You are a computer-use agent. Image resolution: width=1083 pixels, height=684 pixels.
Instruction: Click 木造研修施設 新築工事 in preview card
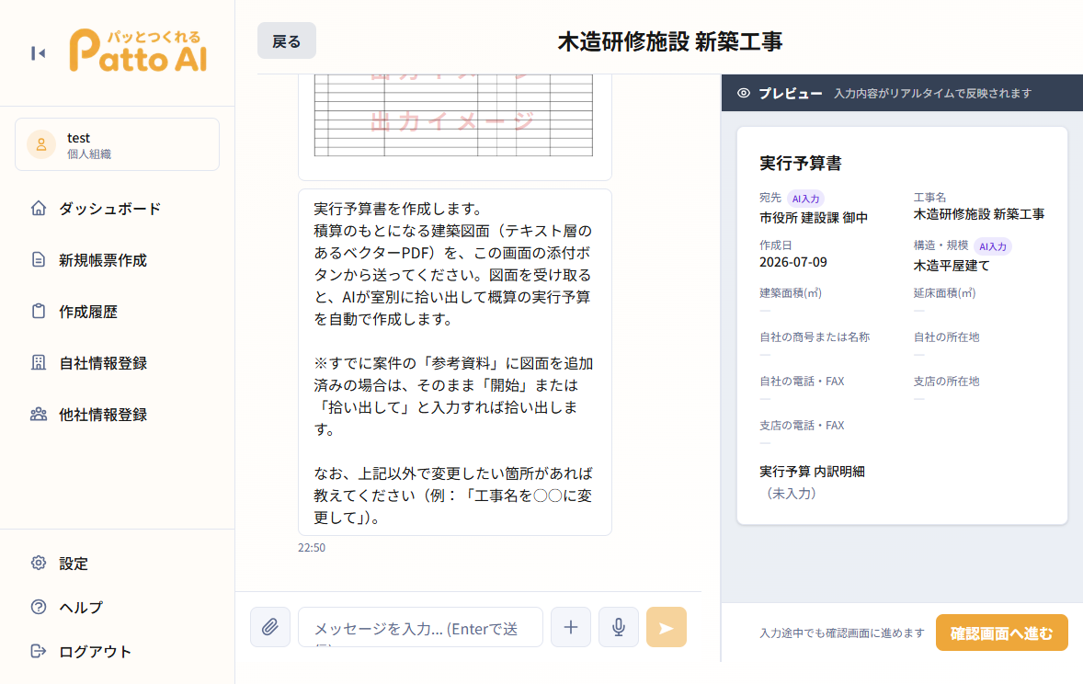979,214
